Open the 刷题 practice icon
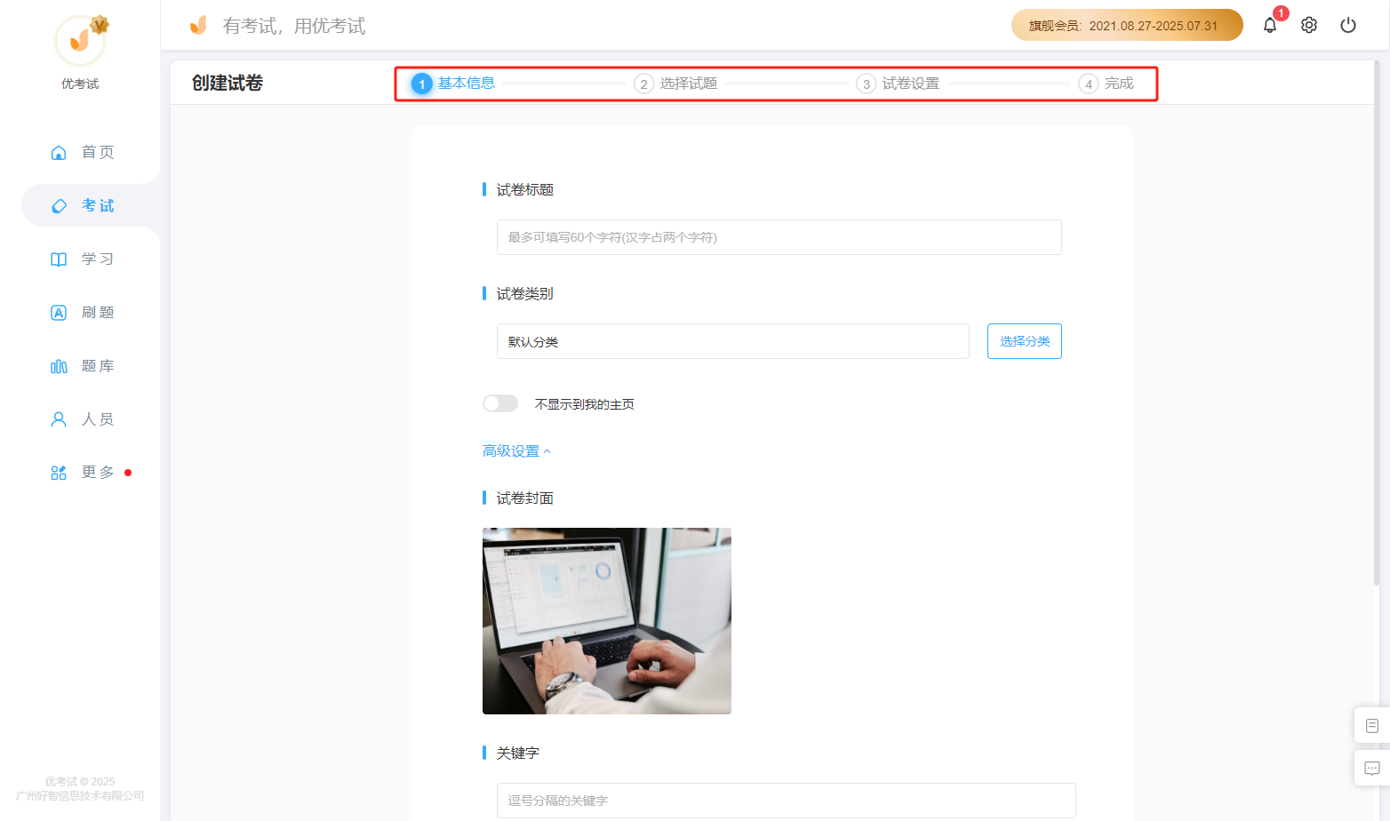 [59, 313]
